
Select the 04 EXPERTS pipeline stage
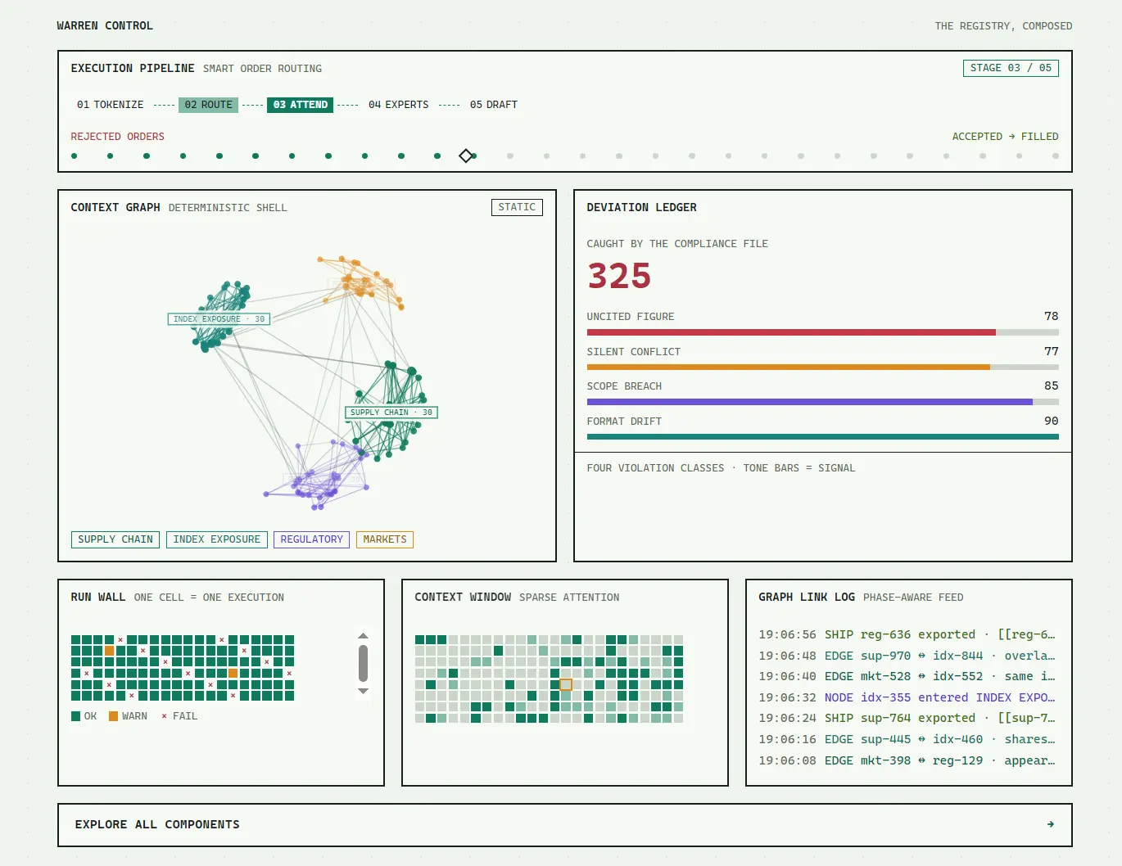click(398, 105)
